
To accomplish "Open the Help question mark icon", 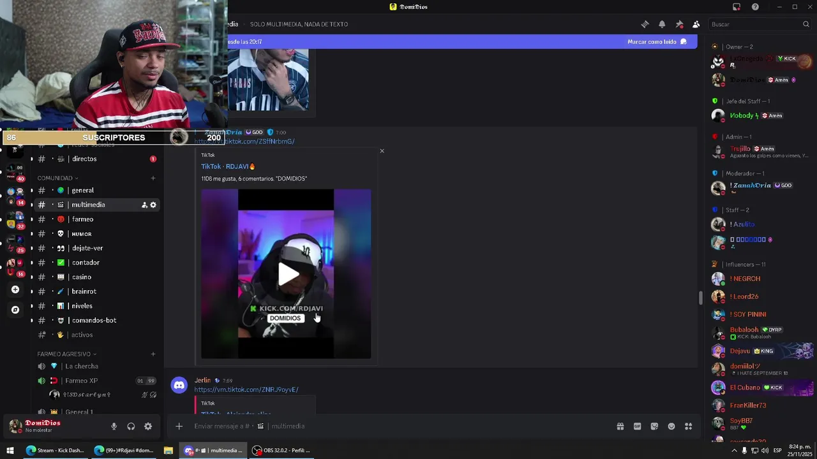I will pos(756,7).
